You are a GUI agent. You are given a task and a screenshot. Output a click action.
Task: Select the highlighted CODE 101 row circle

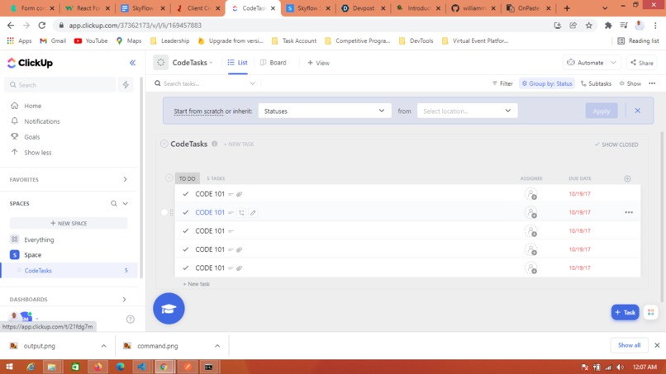[164, 212]
